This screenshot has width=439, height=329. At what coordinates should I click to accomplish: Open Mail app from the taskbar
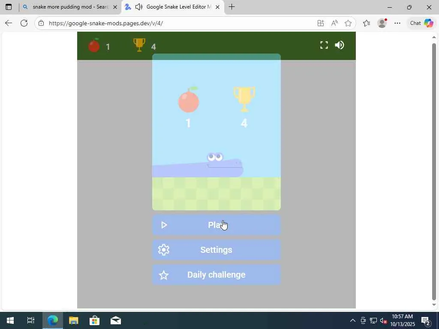click(x=116, y=320)
